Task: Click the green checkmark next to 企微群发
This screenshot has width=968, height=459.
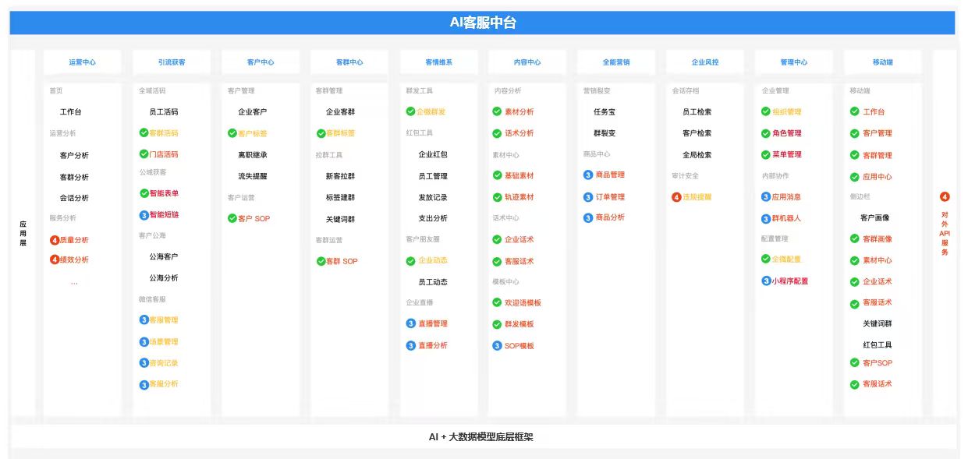Action: 411,111
